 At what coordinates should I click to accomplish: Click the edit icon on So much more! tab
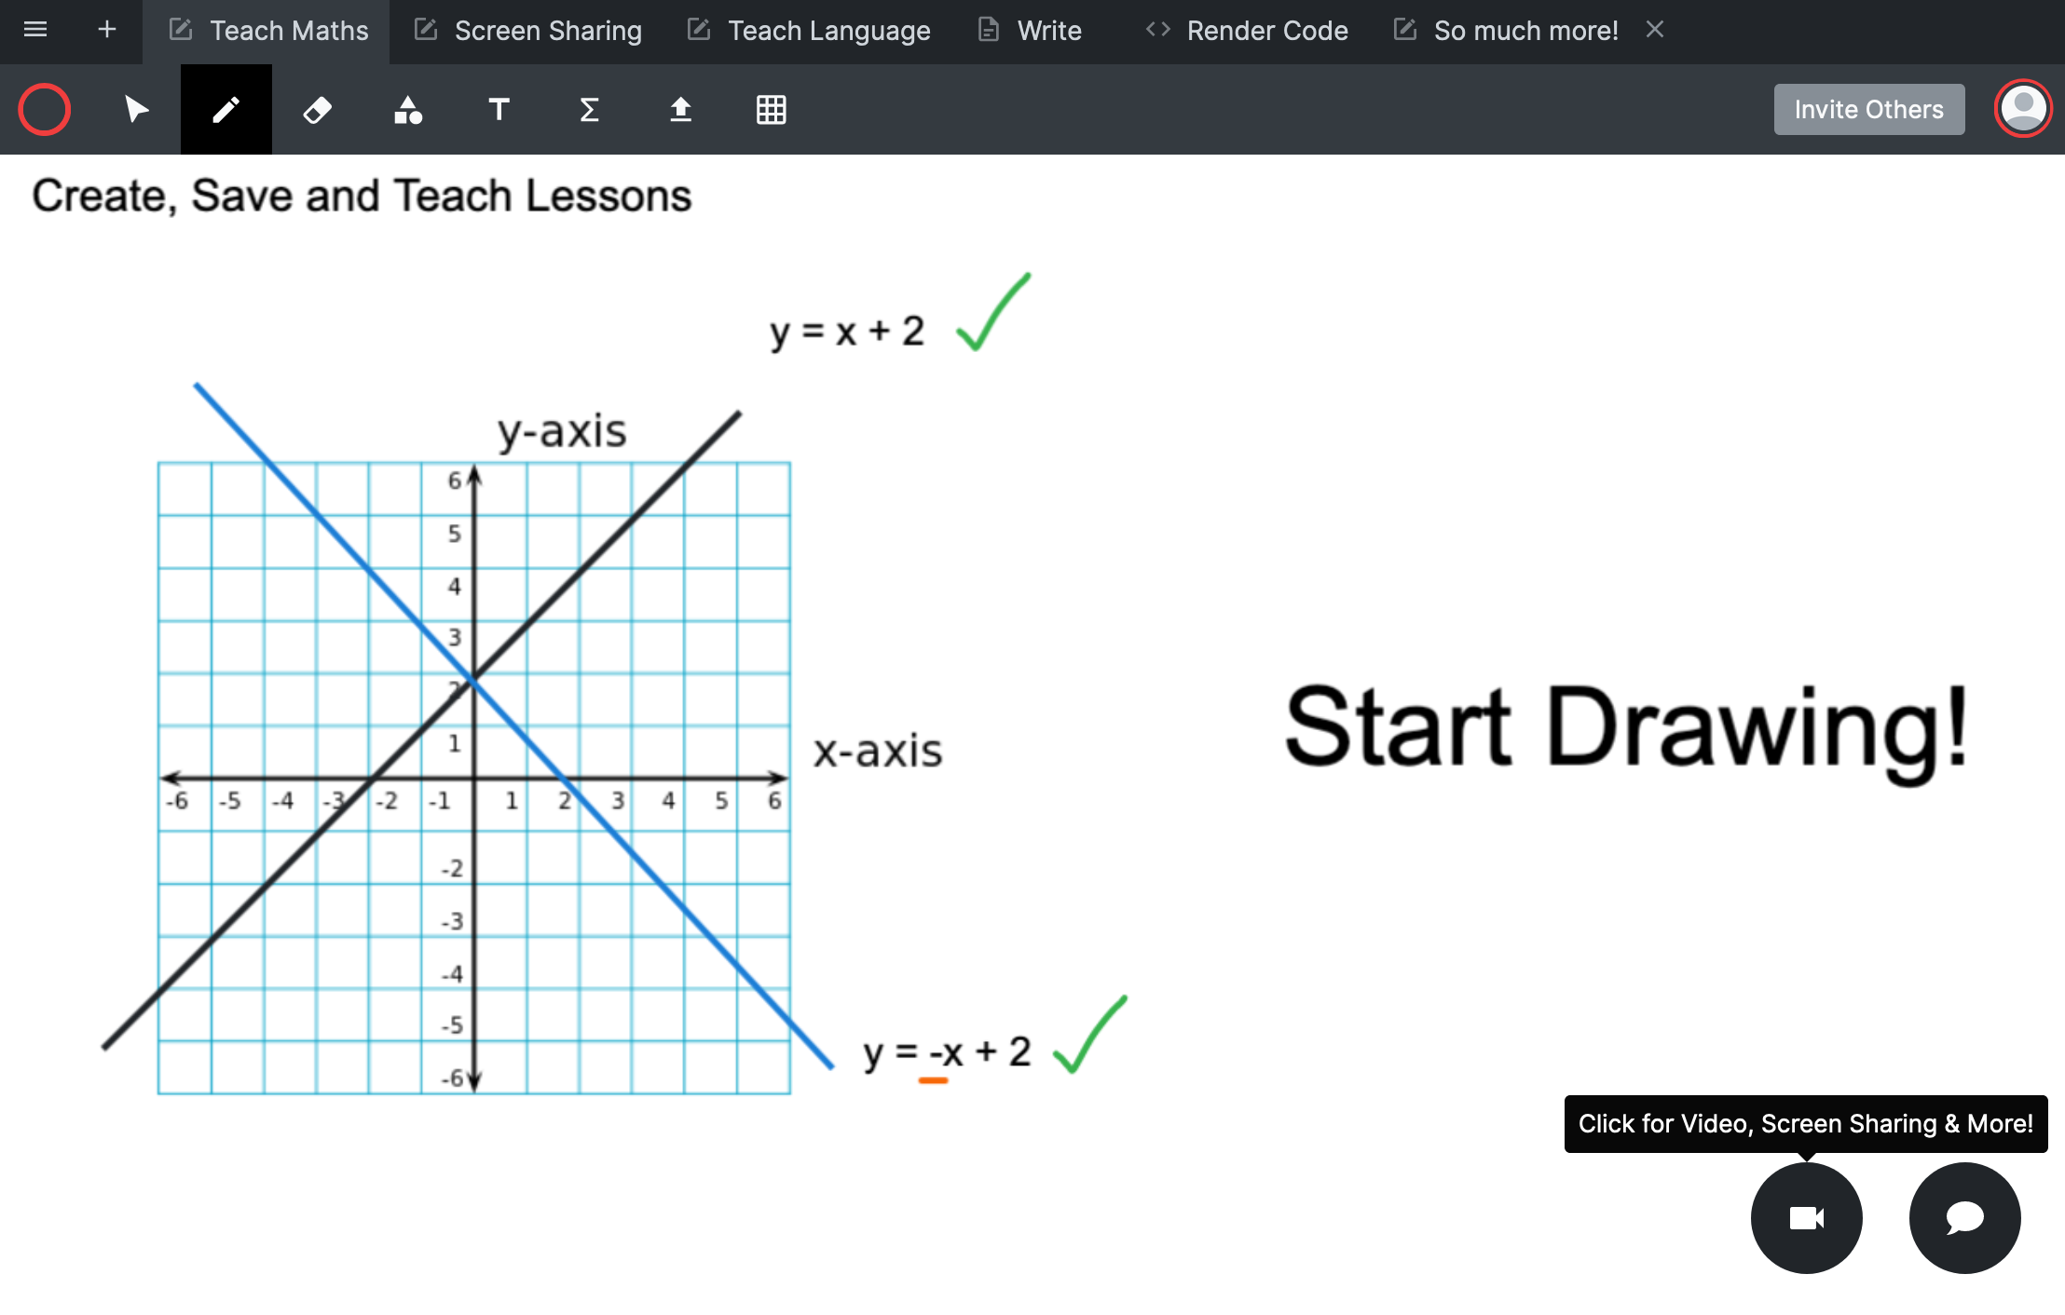(x=1404, y=30)
